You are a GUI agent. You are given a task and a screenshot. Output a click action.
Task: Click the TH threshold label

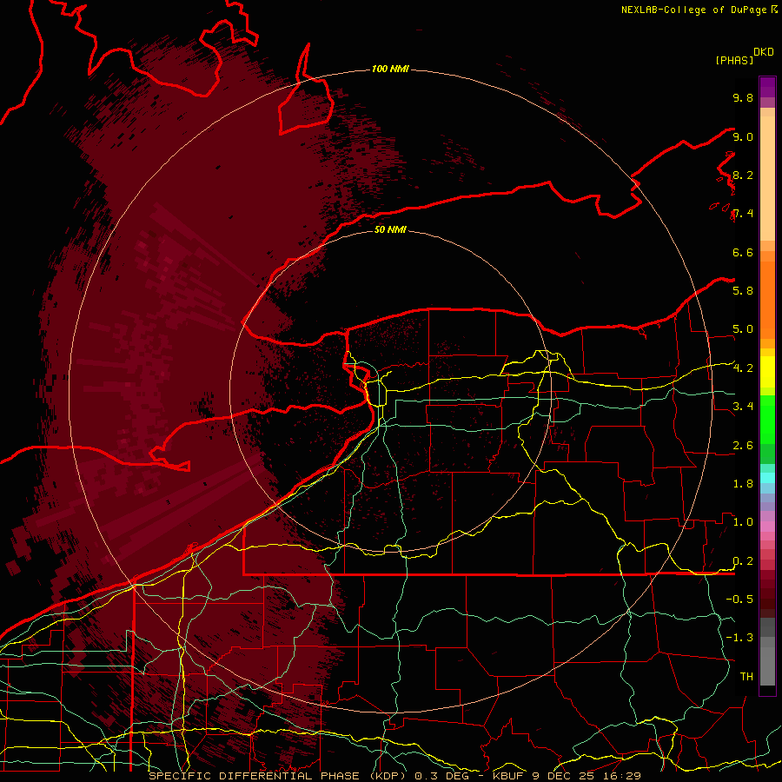tap(746, 676)
